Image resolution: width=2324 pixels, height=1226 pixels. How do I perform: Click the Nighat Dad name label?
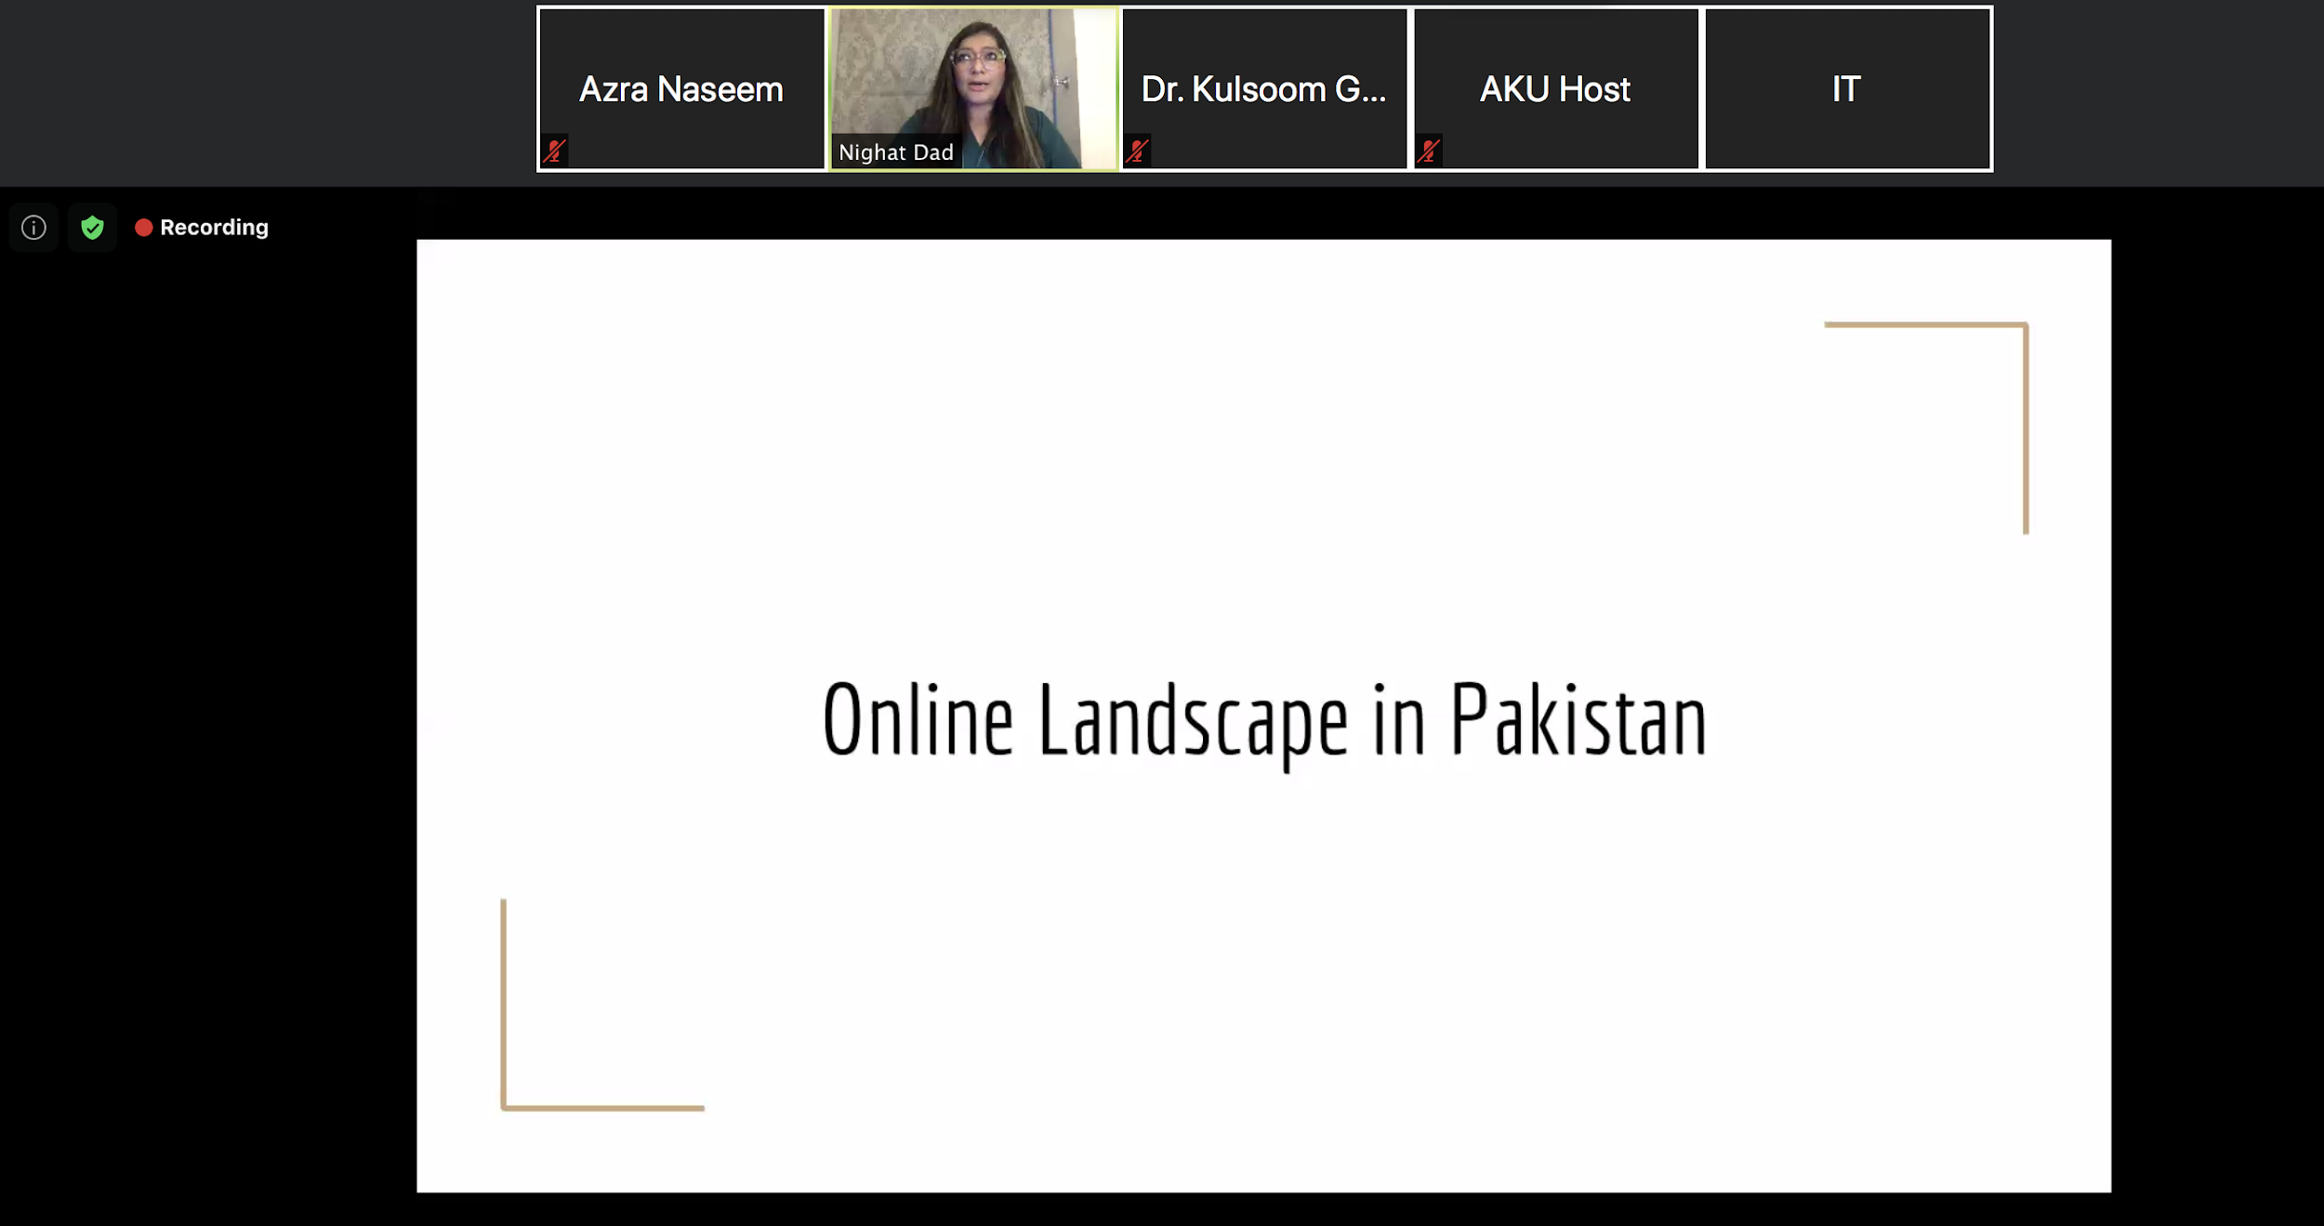(x=895, y=152)
